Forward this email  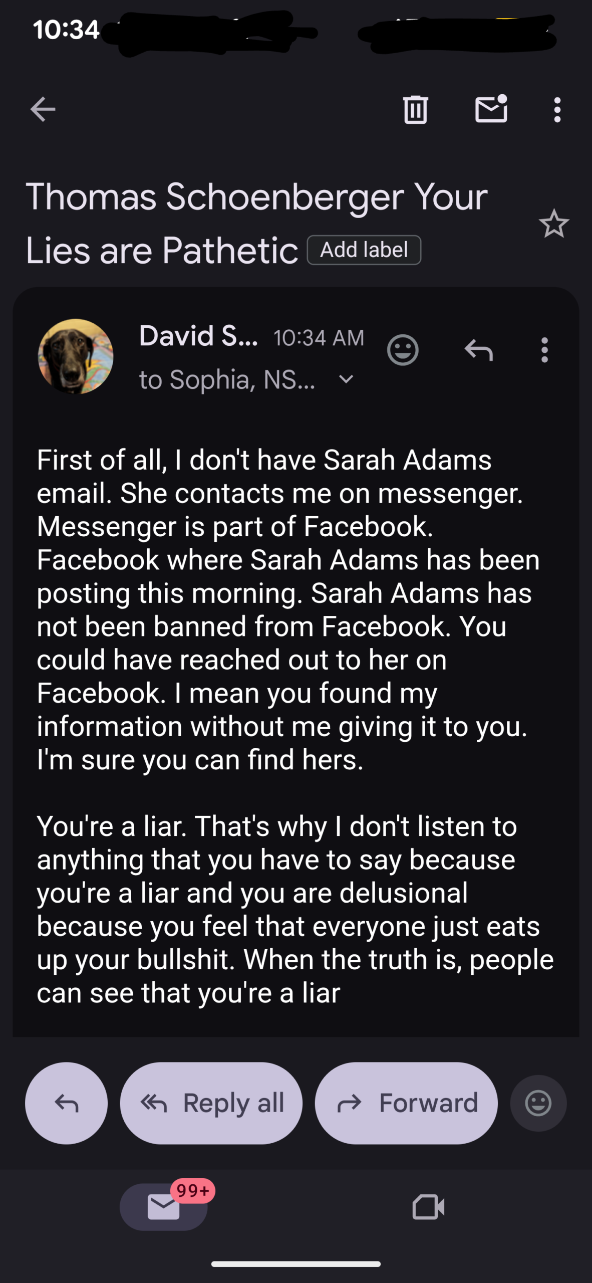(x=406, y=1103)
